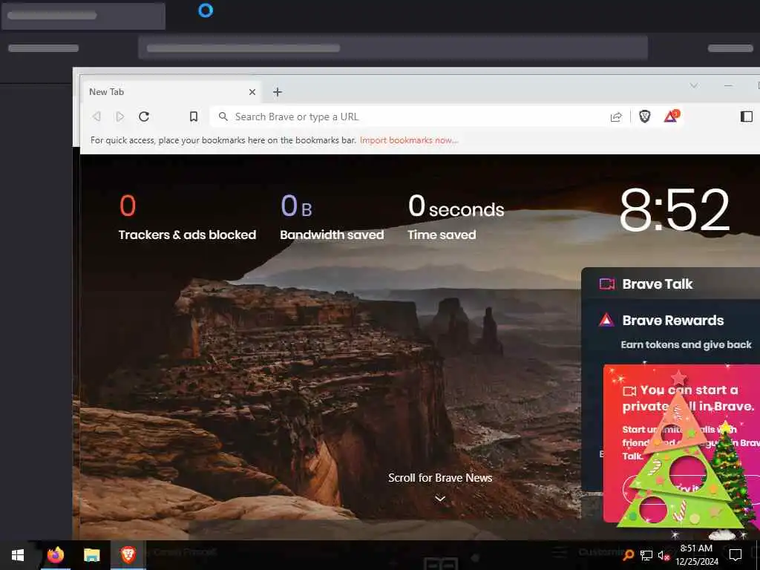This screenshot has width=760, height=570.
Task: Open a new tab with the plus button
Action: coord(278,92)
